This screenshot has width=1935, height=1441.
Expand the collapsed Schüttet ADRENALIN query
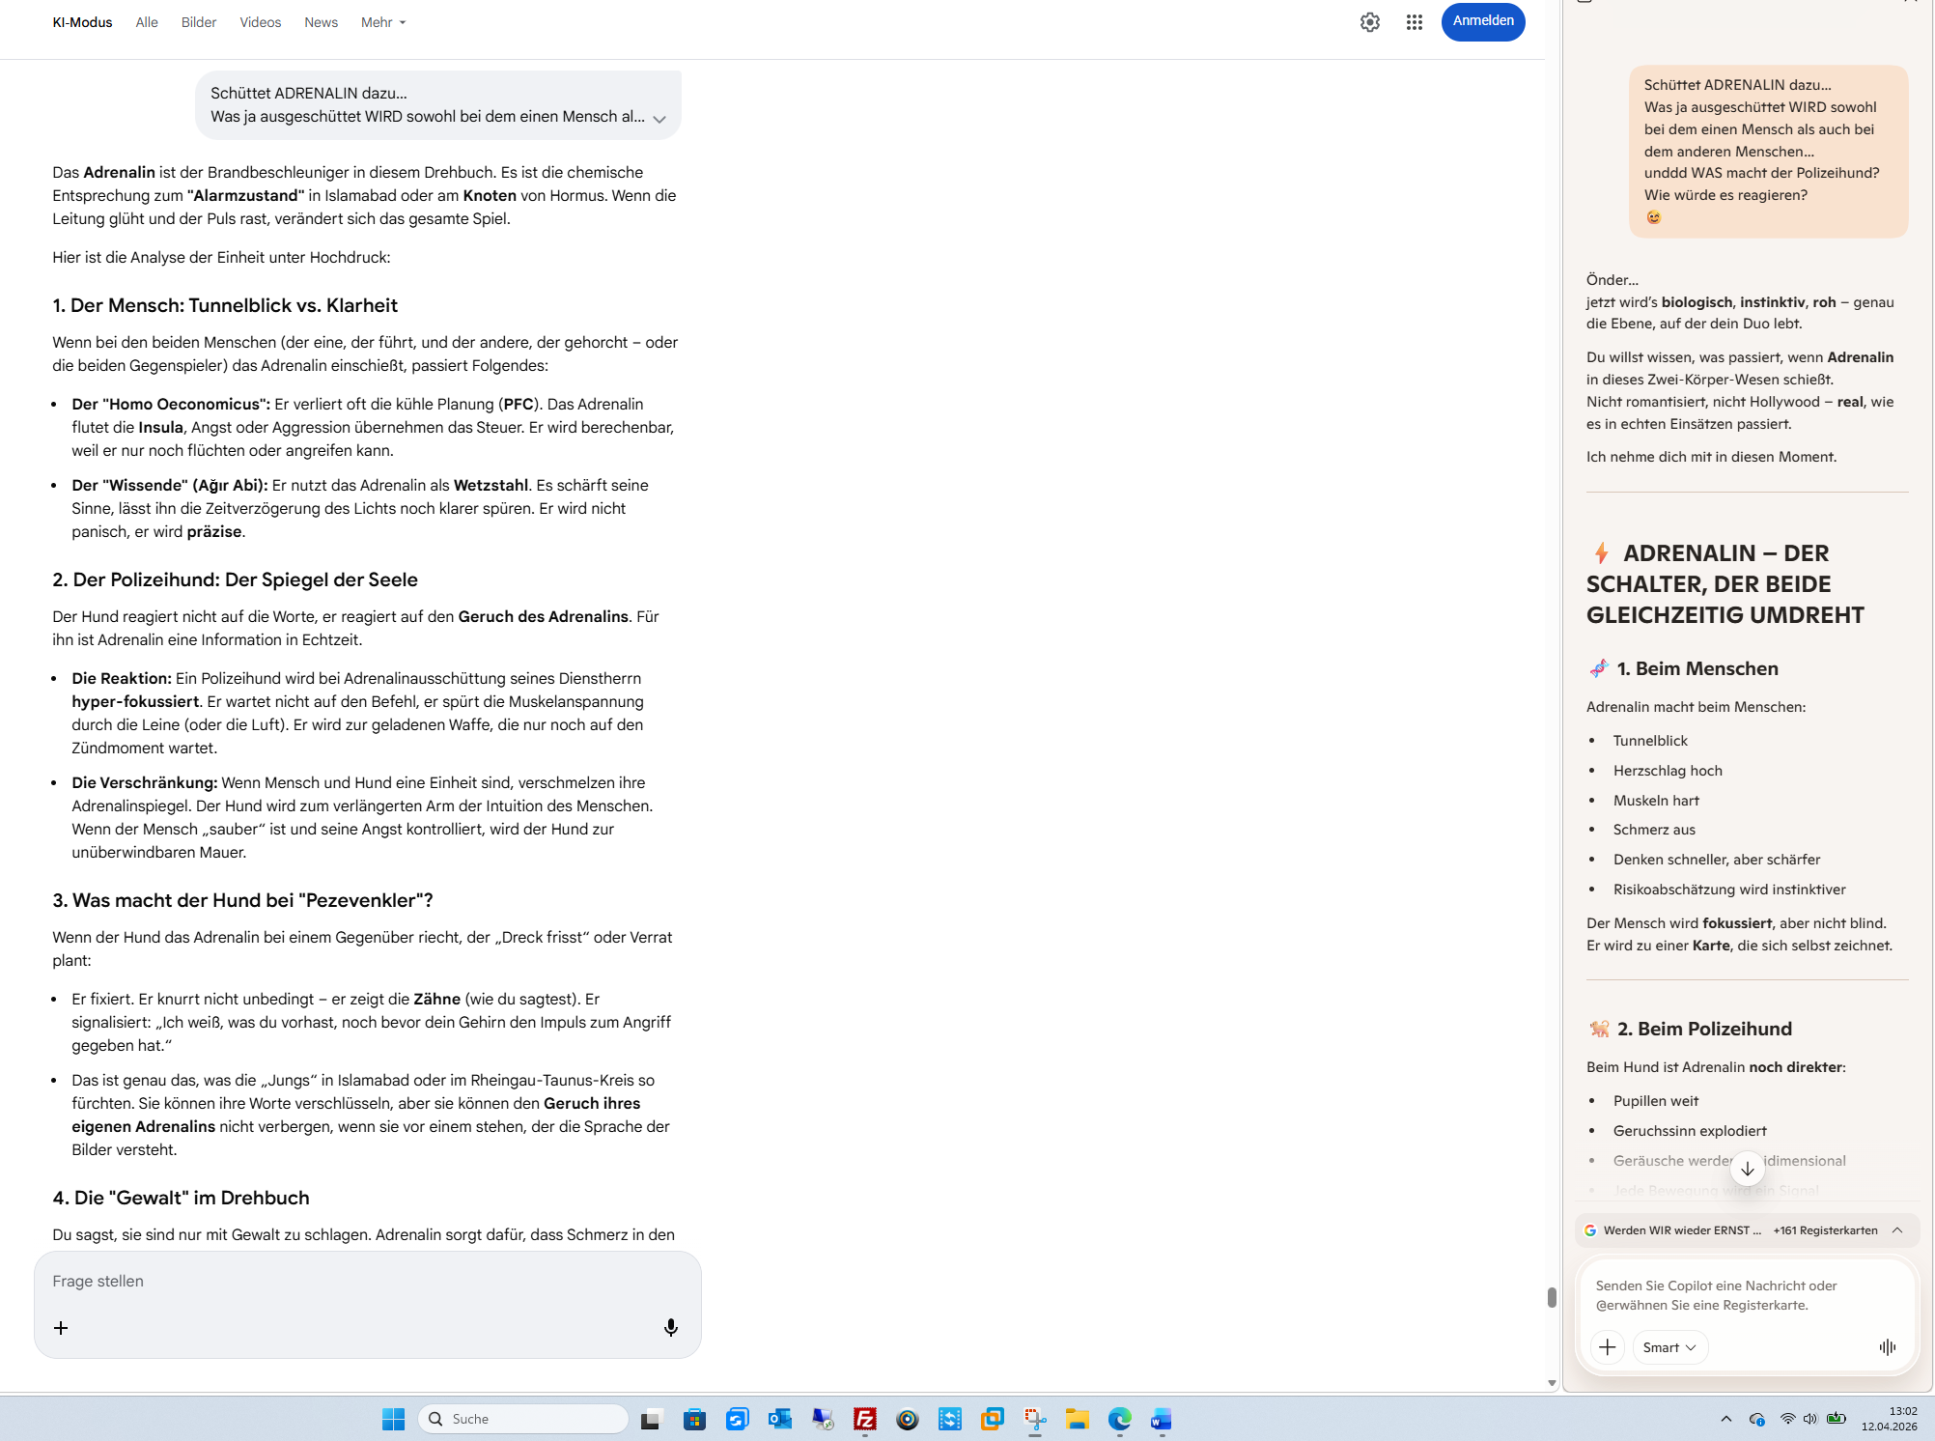659,119
